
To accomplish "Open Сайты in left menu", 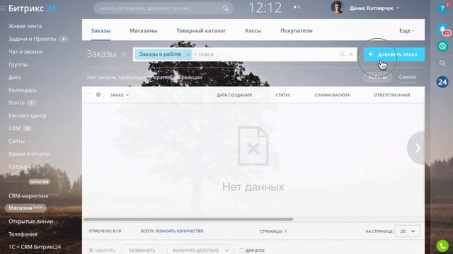I will pyautogui.click(x=17, y=141).
